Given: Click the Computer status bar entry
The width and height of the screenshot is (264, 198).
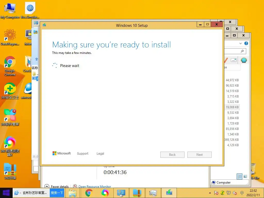Looking at the screenshot, I should (221, 183).
